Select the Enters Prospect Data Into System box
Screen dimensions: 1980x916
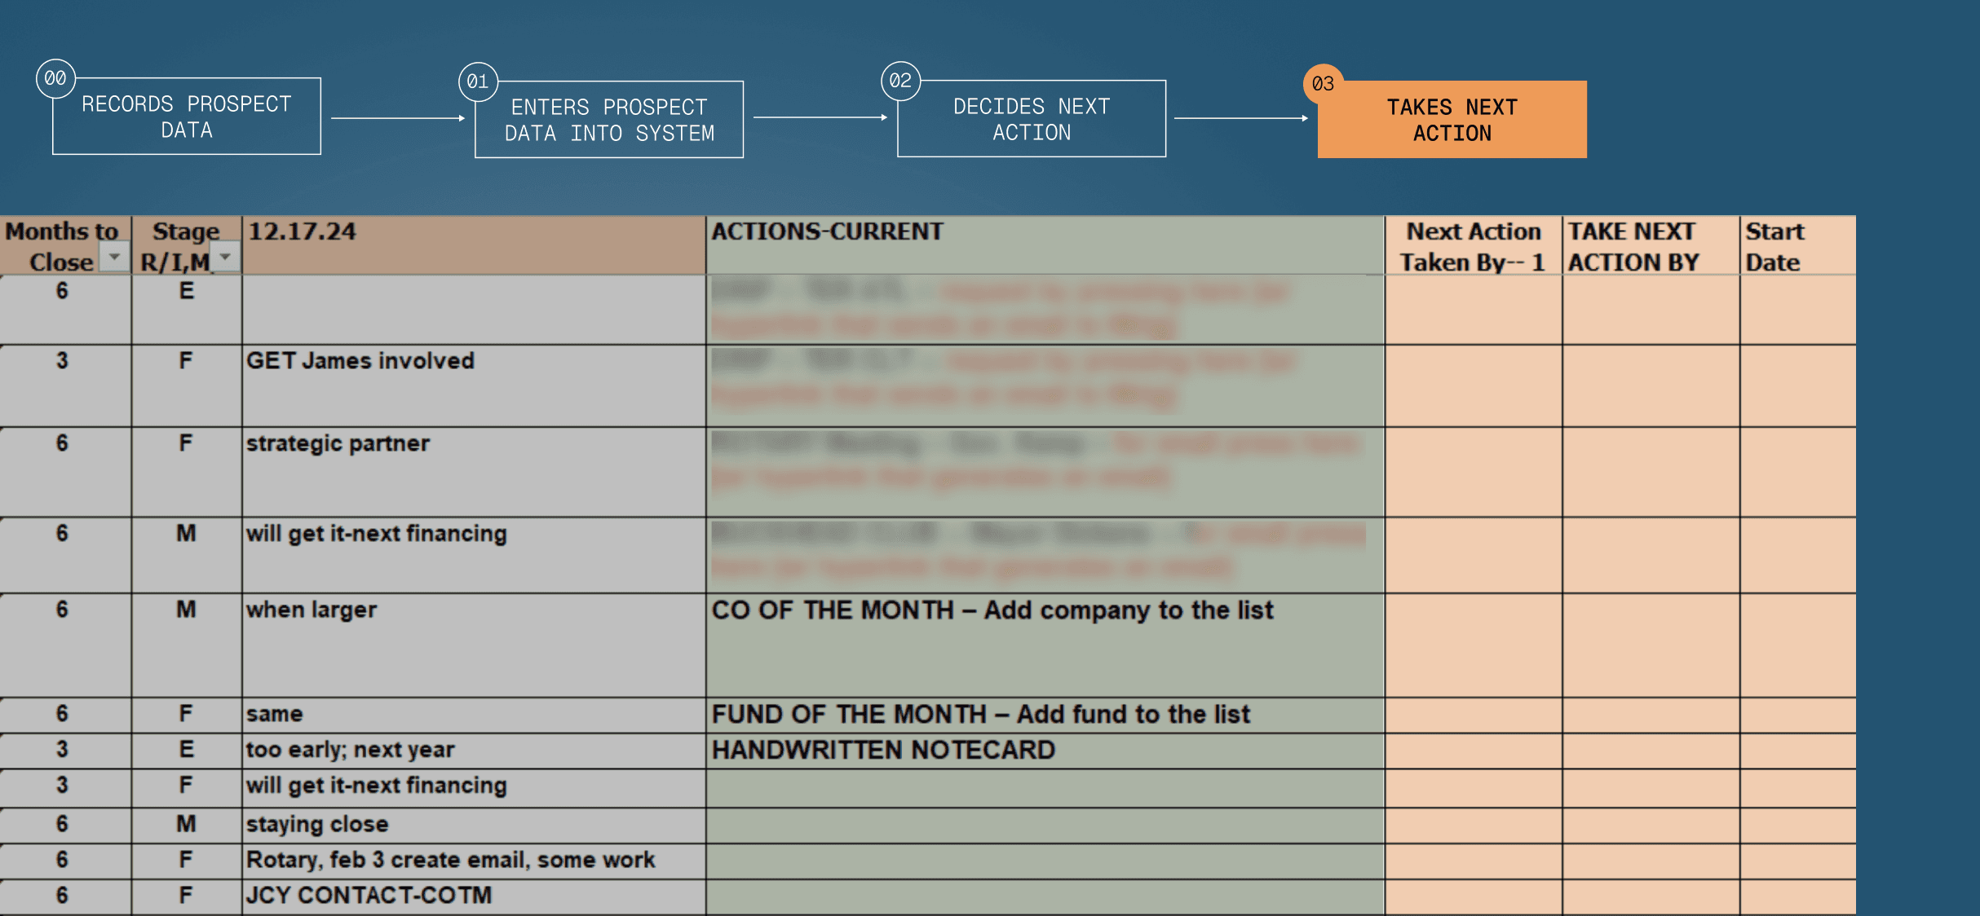(609, 120)
